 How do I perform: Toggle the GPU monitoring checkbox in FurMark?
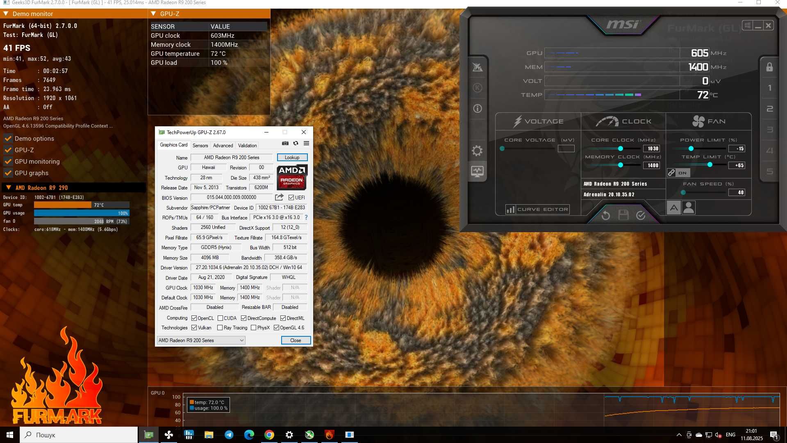click(x=8, y=162)
